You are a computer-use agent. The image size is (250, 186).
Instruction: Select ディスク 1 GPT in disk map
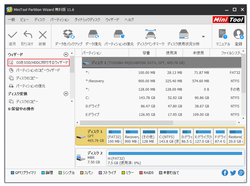(91, 136)
